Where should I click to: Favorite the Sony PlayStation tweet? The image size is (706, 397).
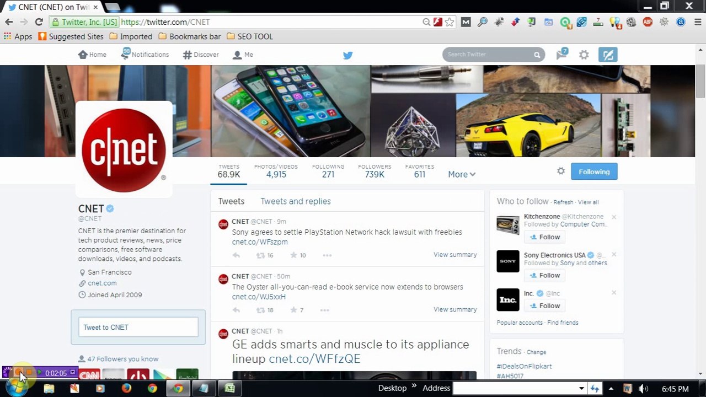coord(293,255)
